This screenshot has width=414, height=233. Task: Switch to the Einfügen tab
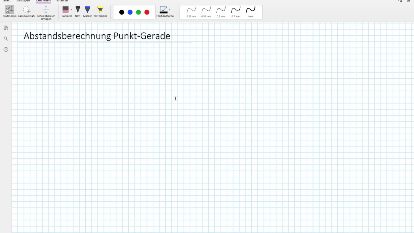click(23, 1)
